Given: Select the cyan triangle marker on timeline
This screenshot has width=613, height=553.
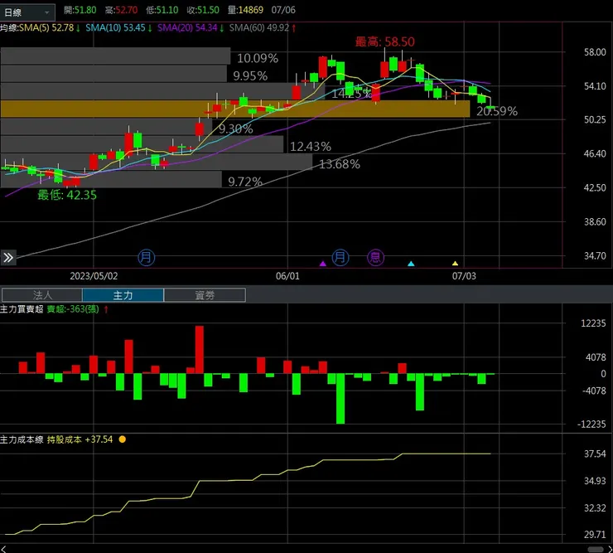Looking at the screenshot, I should pyautogui.click(x=411, y=264).
